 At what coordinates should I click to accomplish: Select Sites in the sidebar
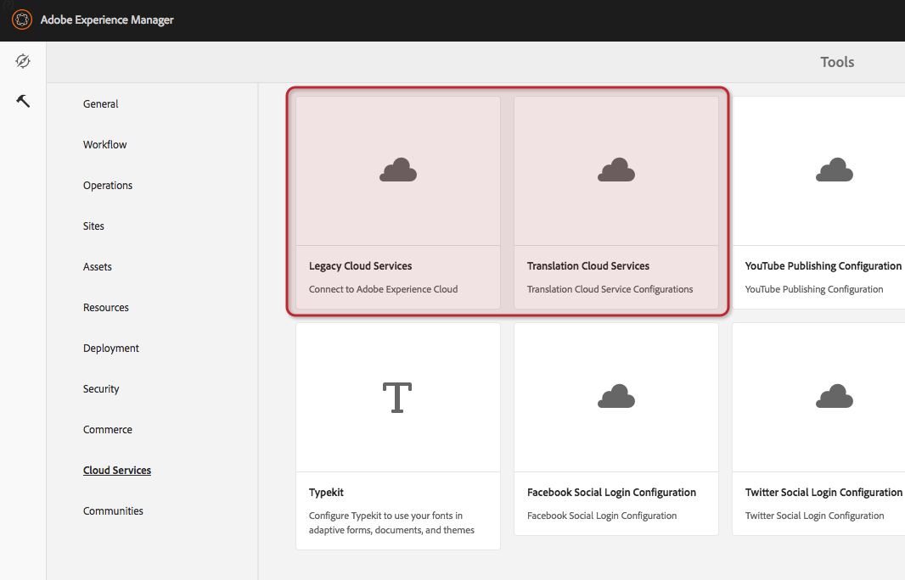[x=93, y=226]
